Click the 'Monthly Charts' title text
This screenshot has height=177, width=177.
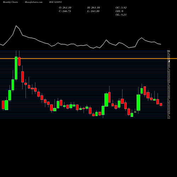(10, 2)
